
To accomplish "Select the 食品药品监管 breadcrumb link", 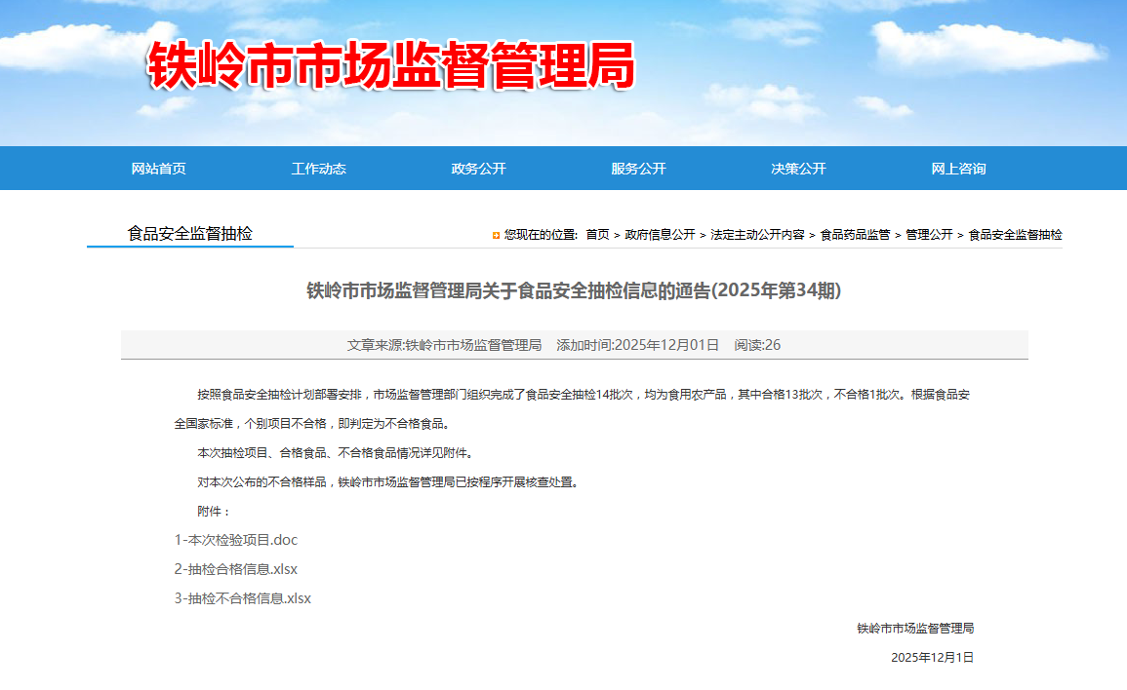I will pos(855,235).
